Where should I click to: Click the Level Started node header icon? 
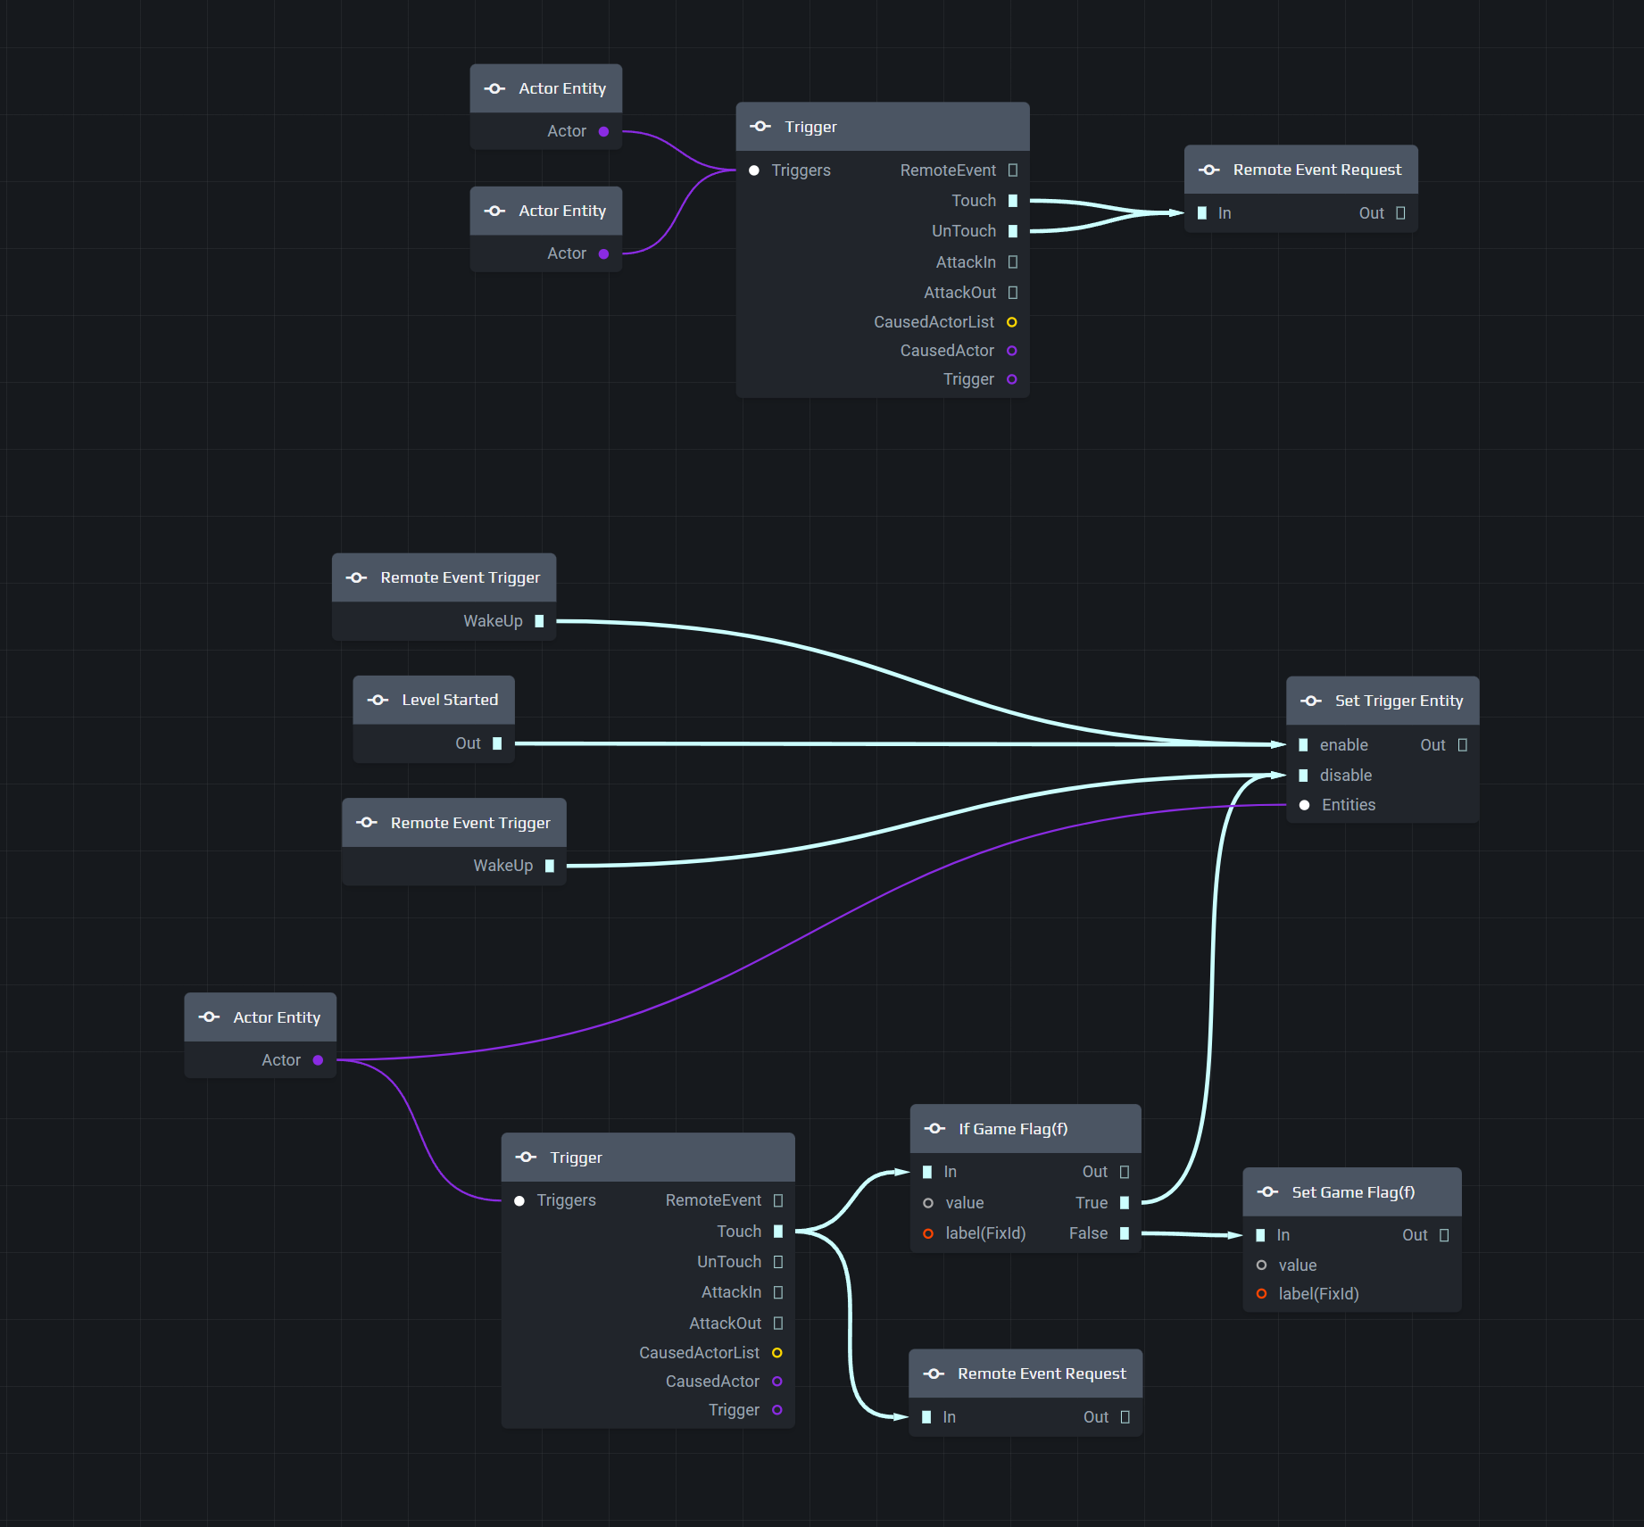(378, 700)
